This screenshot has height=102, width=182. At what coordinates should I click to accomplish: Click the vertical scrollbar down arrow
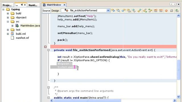point(179,97)
